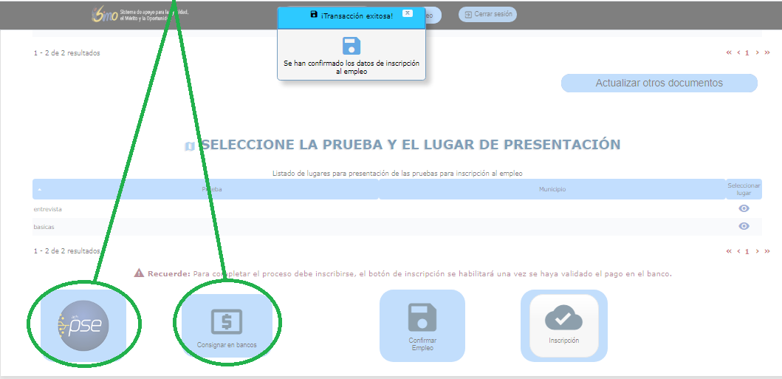Image resolution: width=782 pixels, height=379 pixels.
Task: Click the Actualizar otros documentos button
Action: click(659, 83)
